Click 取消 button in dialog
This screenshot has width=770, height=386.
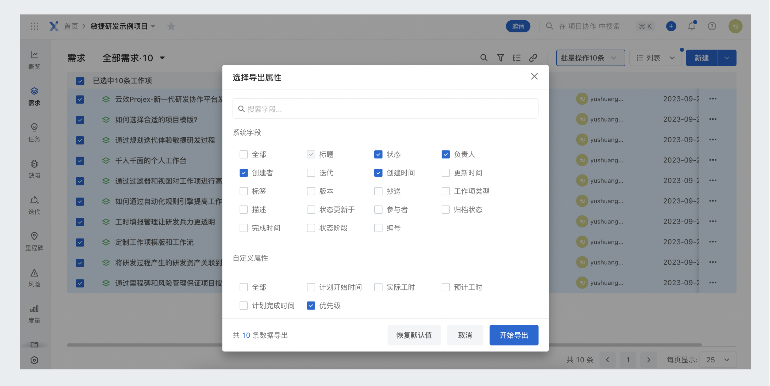[x=465, y=335]
